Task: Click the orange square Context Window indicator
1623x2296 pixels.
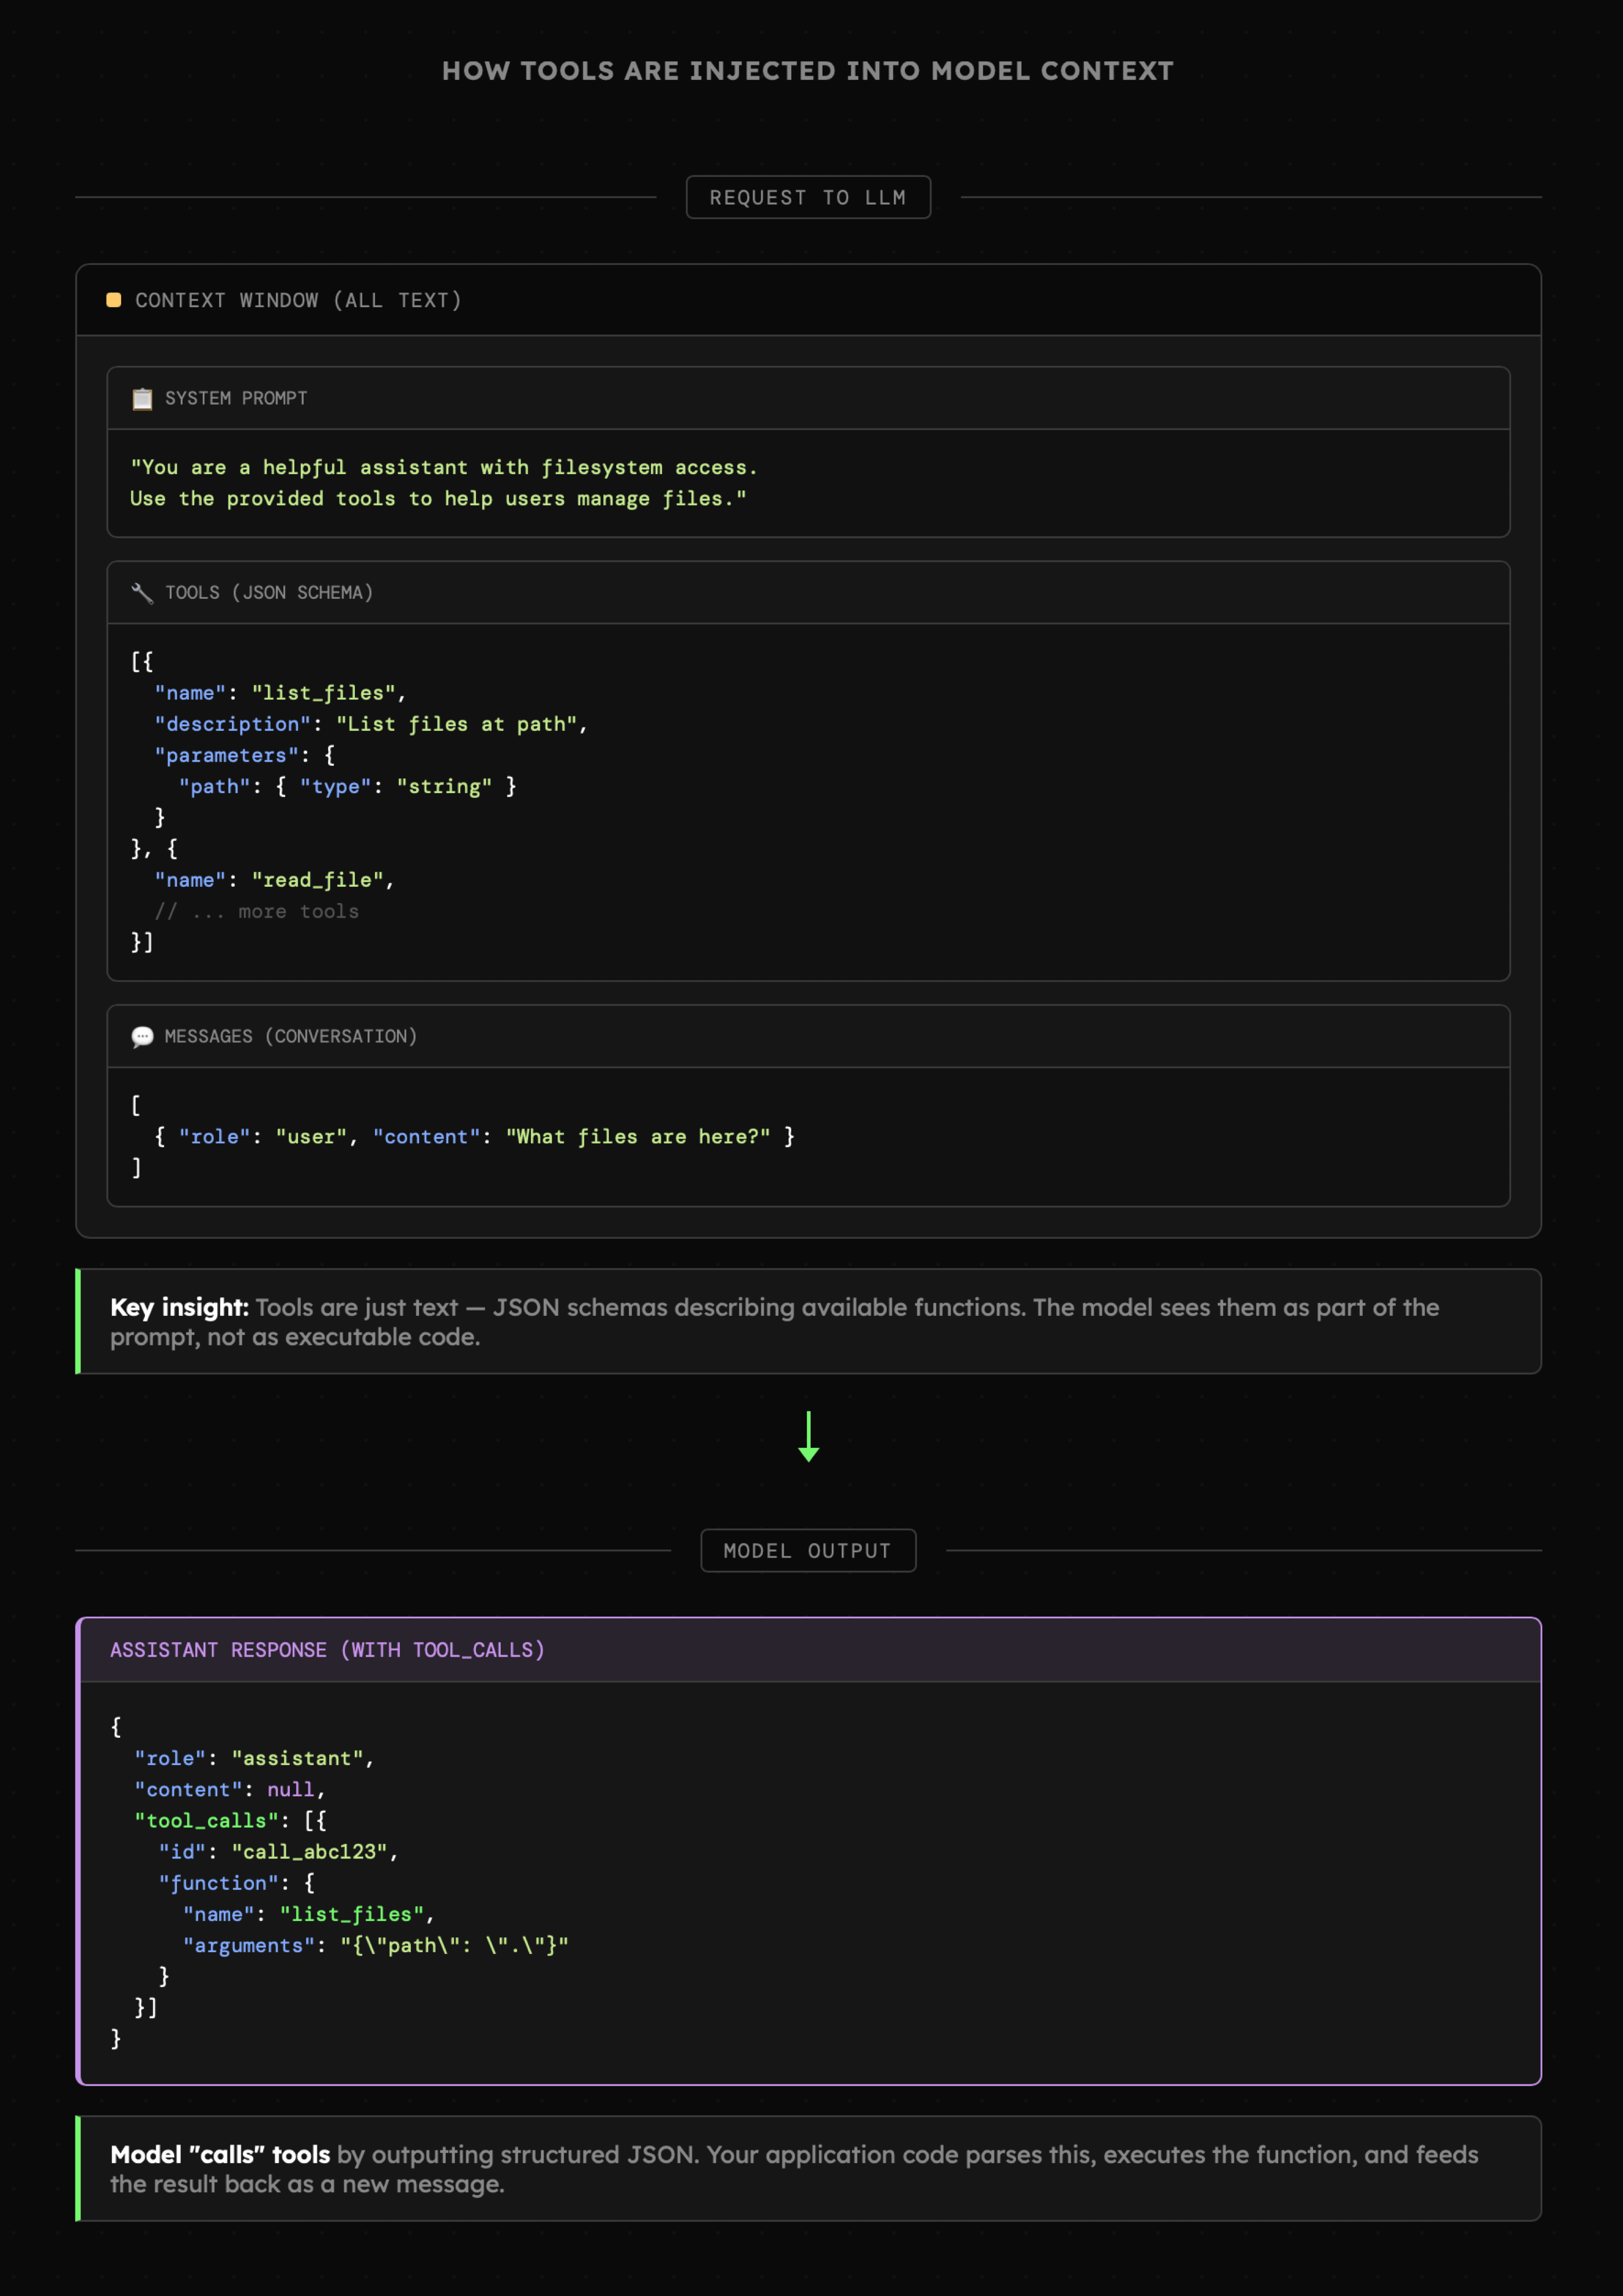Action: pyautogui.click(x=114, y=300)
